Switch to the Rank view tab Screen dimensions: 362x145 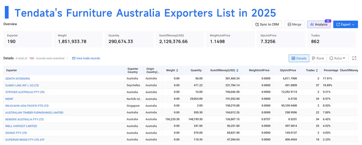318,59
